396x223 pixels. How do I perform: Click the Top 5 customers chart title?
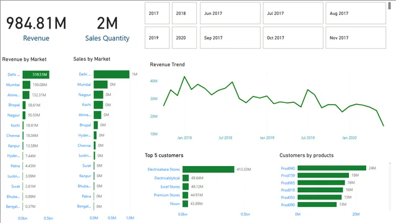coord(164,155)
